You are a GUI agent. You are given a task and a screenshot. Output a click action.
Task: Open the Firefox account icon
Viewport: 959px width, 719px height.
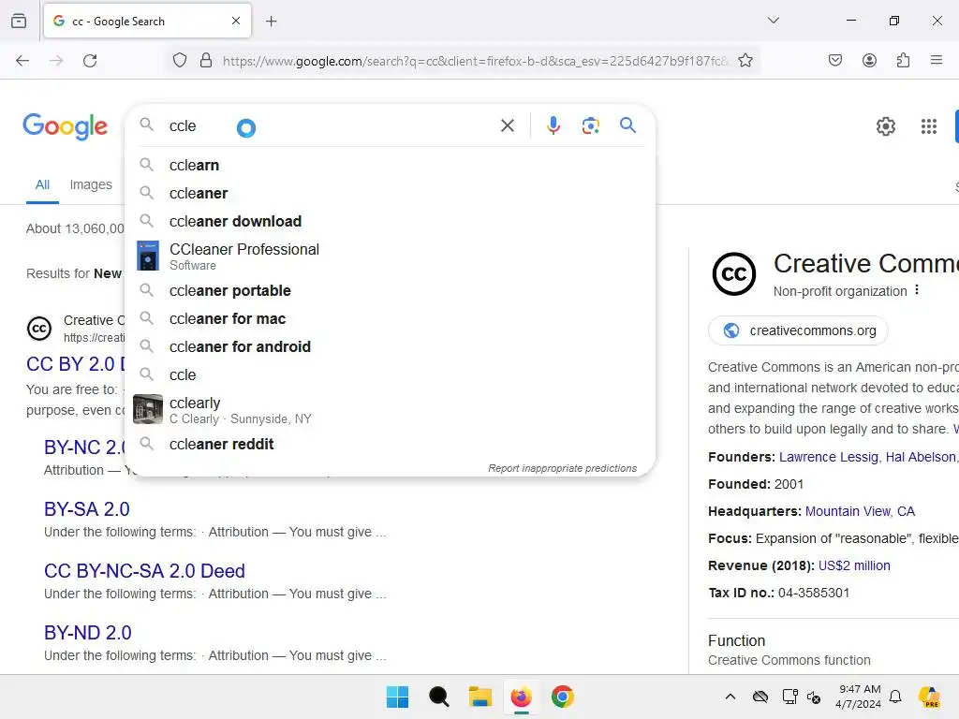point(869,60)
